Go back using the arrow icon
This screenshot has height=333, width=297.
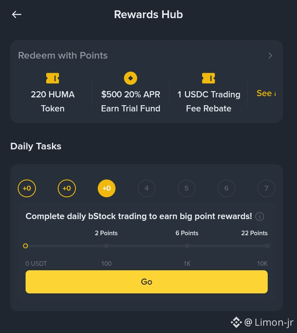16,14
